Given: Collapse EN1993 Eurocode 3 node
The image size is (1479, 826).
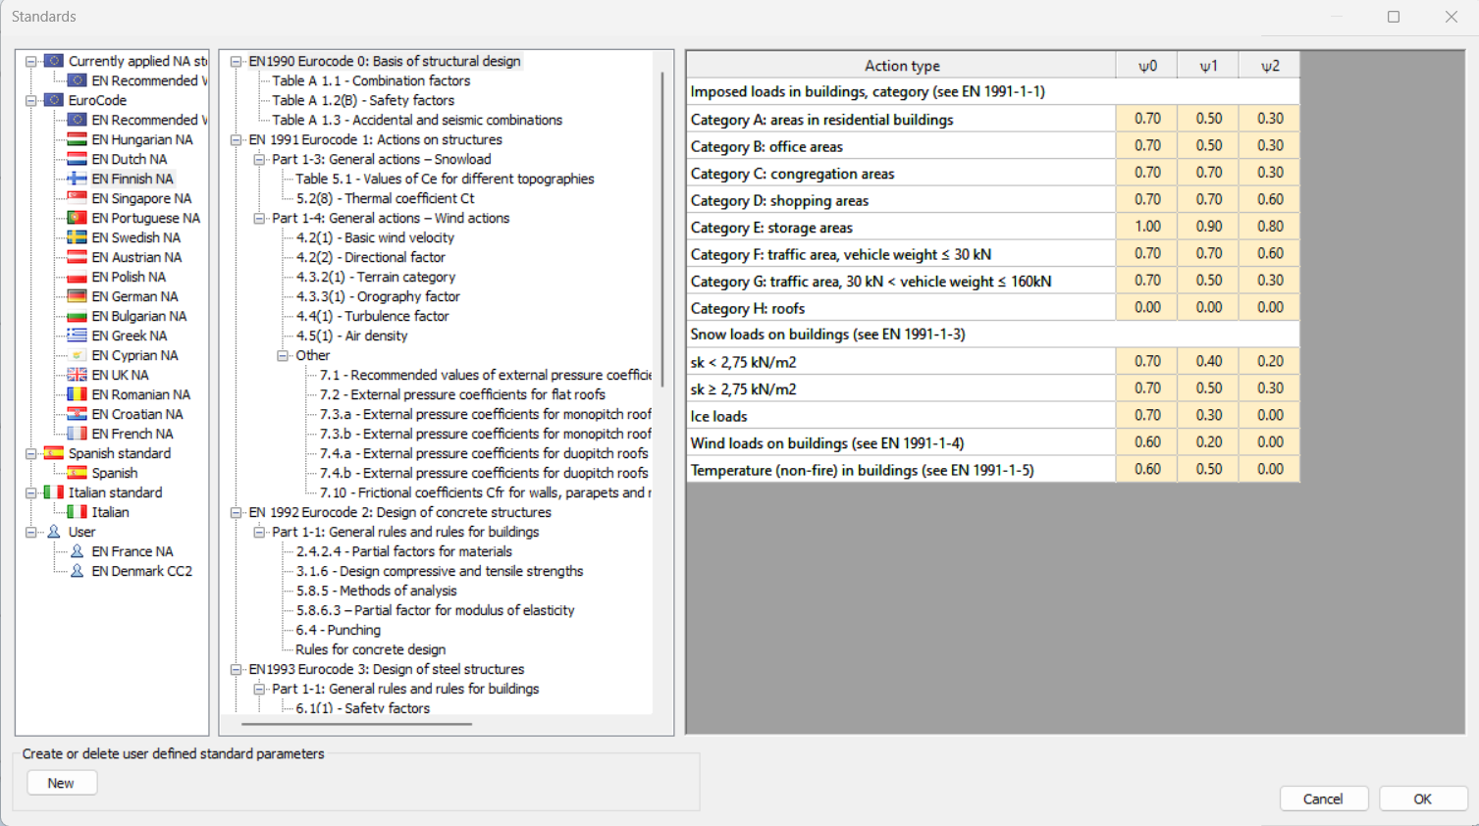Looking at the screenshot, I should coord(236,669).
